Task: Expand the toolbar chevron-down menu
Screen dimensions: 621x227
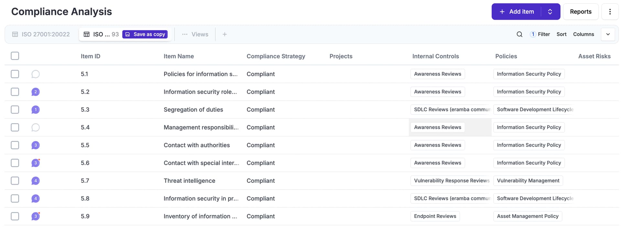Action: 608,34
